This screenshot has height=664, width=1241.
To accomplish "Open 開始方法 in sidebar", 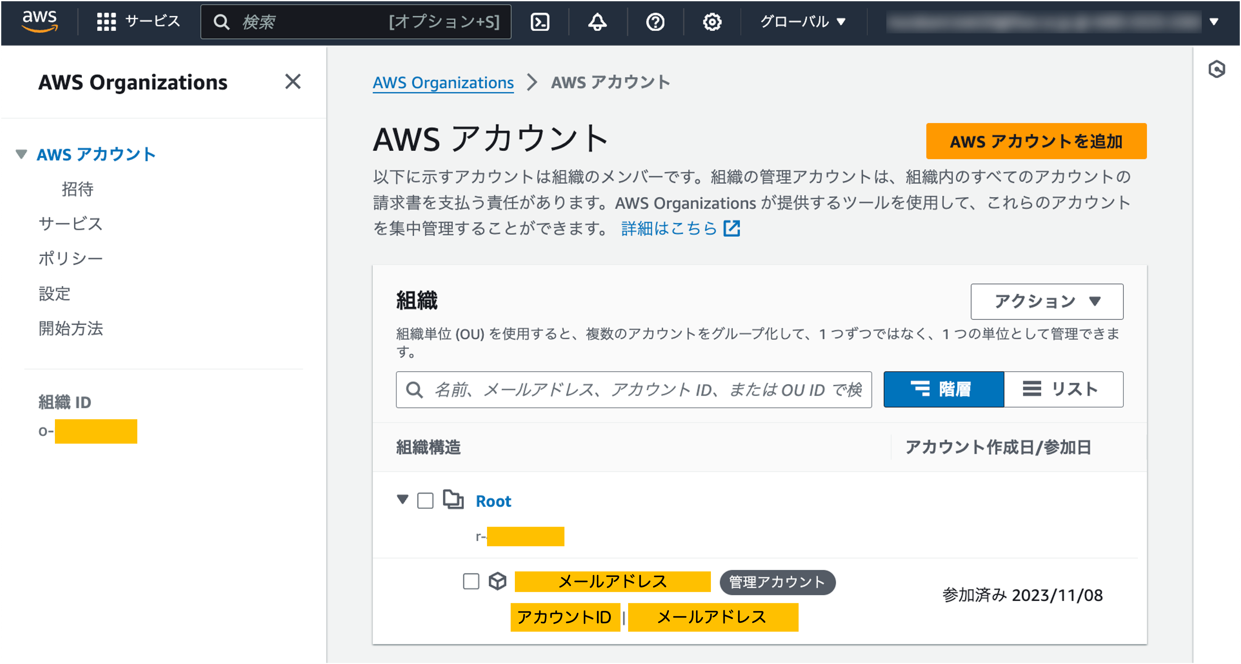I will click(71, 329).
